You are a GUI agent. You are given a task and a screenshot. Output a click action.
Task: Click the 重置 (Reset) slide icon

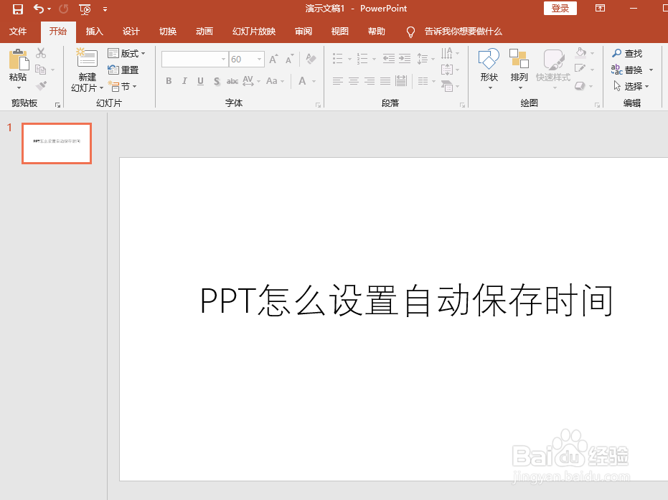[123, 69]
